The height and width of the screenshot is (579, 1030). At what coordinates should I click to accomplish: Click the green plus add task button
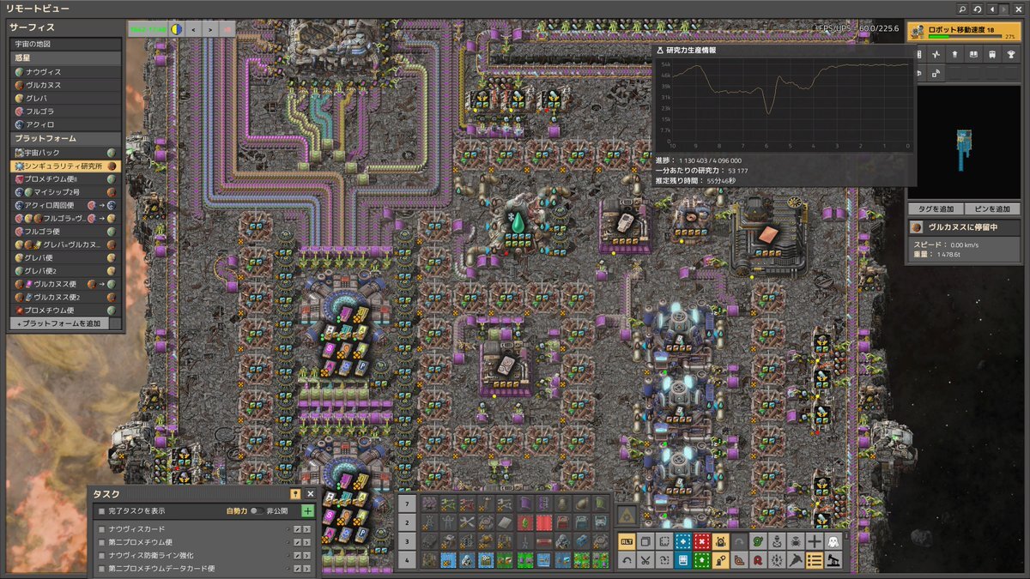point(307,510)
